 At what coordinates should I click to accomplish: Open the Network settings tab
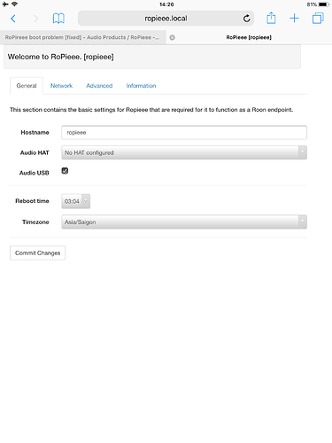click(x=61, y=86)
